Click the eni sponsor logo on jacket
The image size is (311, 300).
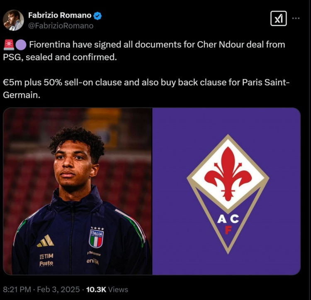pyautogui.click(x=92, y=261)
